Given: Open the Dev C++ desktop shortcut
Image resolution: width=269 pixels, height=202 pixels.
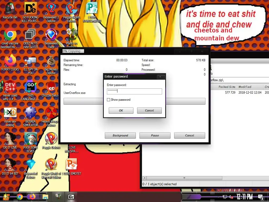Looking at the screenshot, I should click(10, 90).
